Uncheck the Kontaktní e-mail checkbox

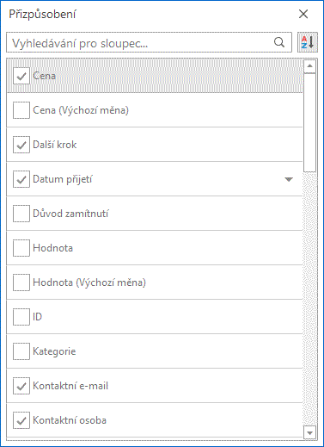(21, 386)
